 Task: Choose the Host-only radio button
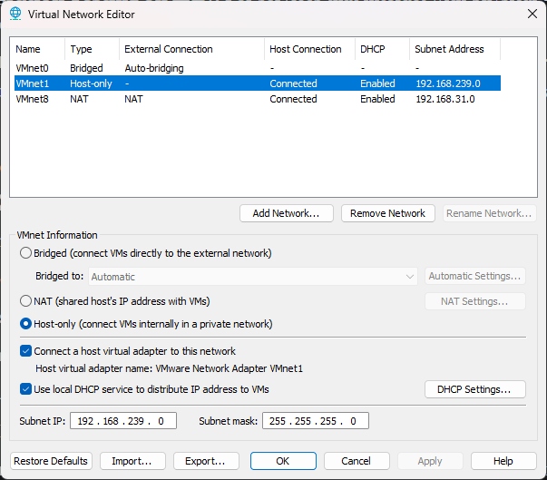tap(26, 324)
